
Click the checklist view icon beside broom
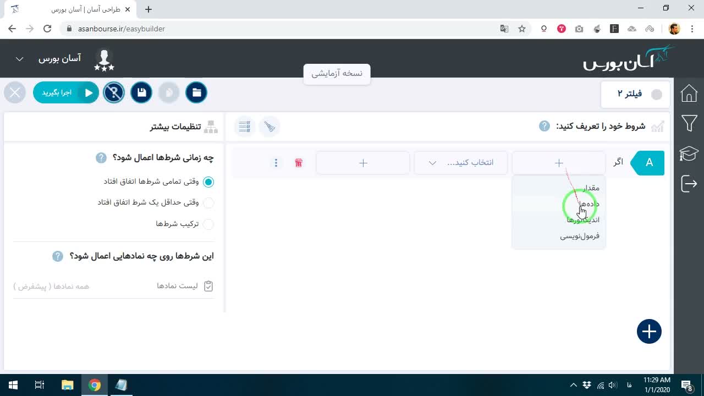click(x=245, y=127)
